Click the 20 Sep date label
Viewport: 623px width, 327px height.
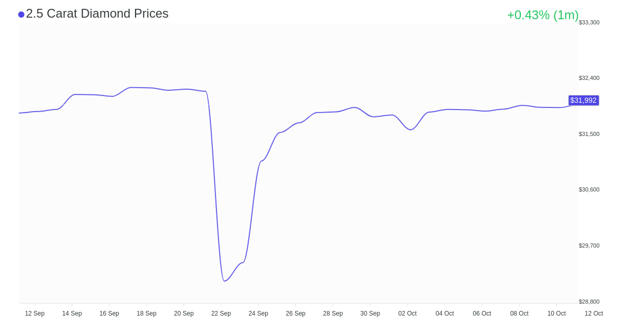(184, 314)
